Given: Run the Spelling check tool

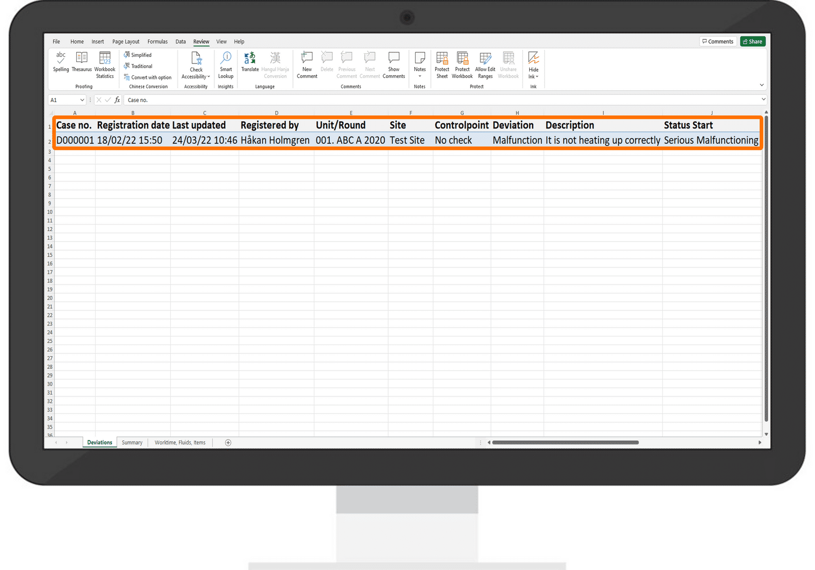Looking at the screenshot, I should (x=61, y=62).
